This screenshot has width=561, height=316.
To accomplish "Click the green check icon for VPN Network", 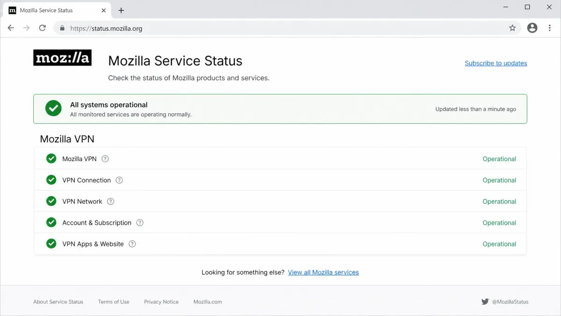I will coord(51,201).
